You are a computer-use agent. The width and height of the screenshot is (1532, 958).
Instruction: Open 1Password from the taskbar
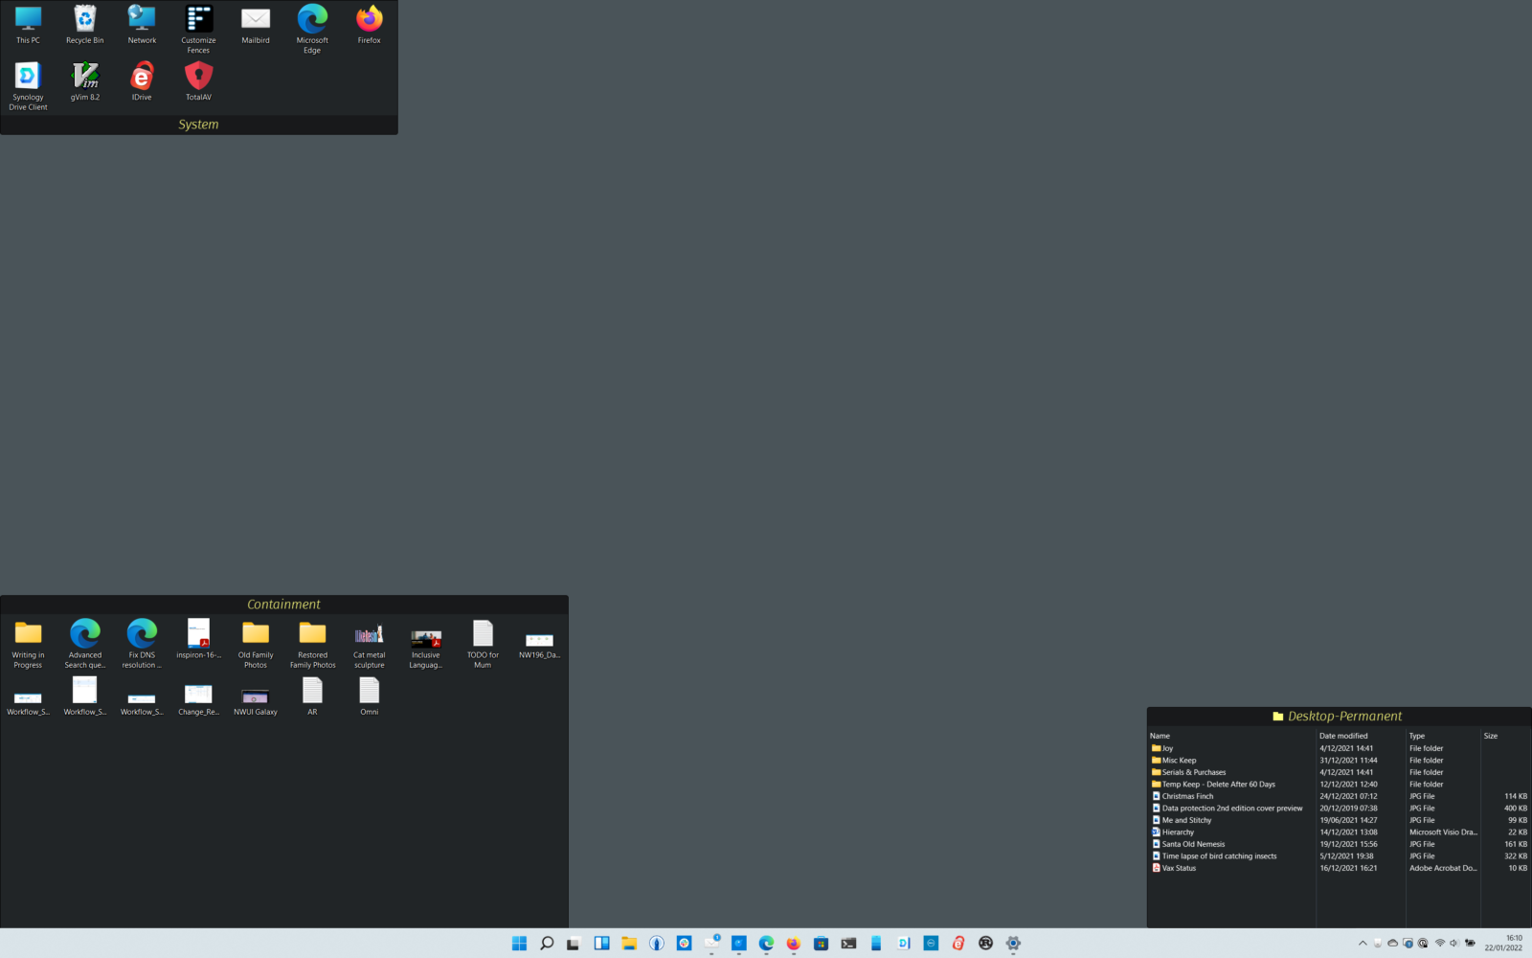click(657, 944)
